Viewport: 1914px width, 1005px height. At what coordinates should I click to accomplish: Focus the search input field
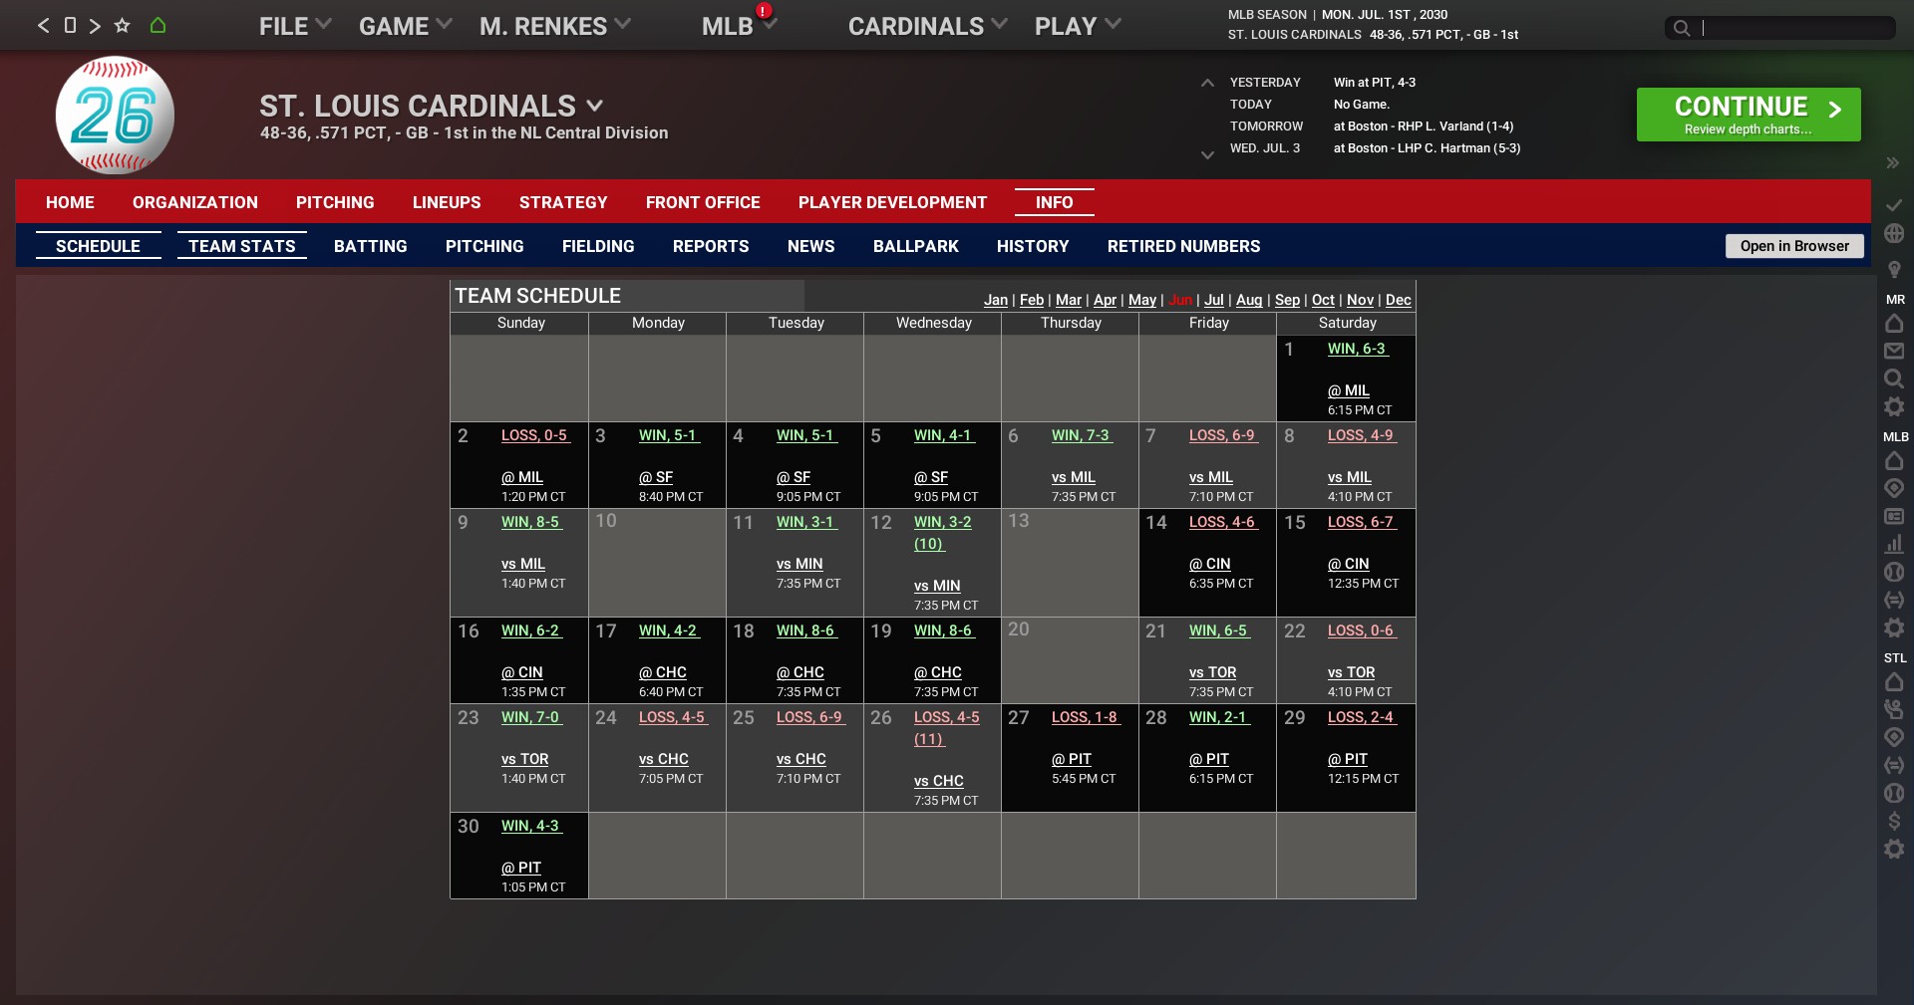tap(1796, 28)
